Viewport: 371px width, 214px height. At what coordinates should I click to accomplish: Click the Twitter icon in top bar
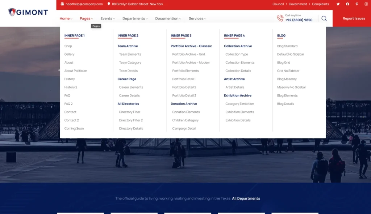[x=338, y=4]
